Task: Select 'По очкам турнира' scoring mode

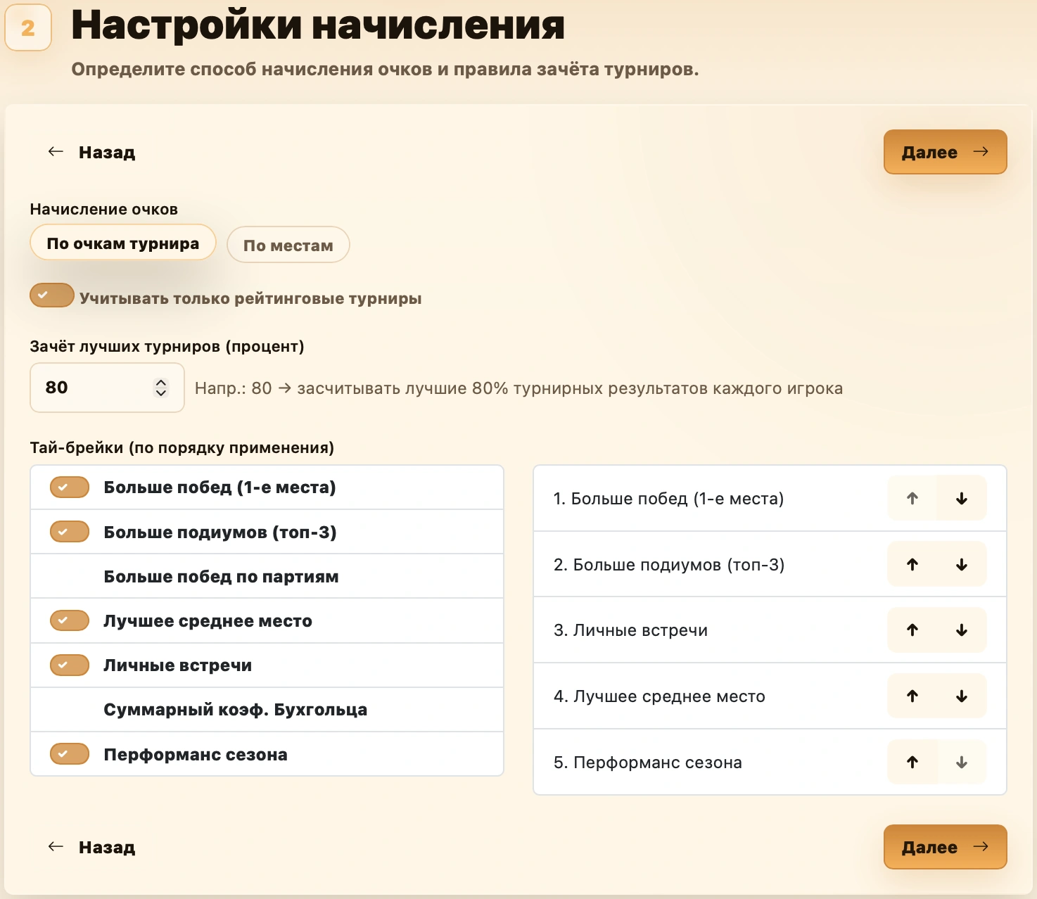Action: click(123, 243)
